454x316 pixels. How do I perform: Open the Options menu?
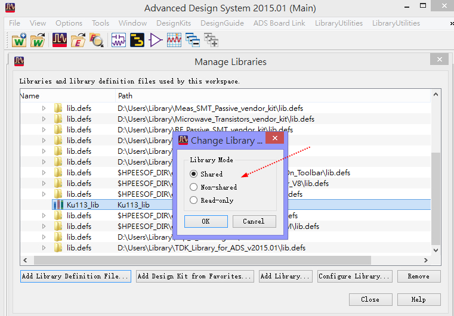point(69,23)
